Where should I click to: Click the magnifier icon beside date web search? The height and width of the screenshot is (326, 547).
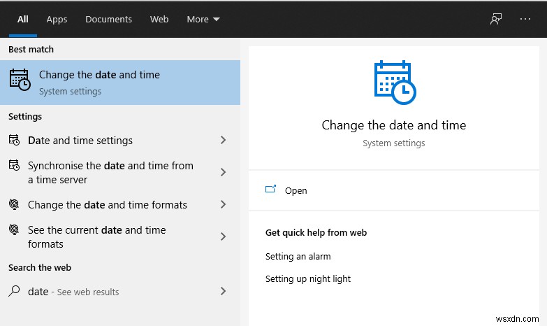(14, 291)
